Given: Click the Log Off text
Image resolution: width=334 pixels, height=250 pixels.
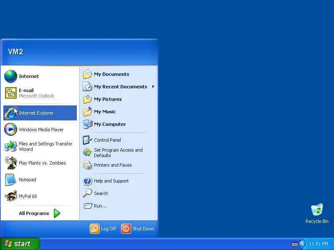Looking at the screenshot, I should click(x=109, y=229).
